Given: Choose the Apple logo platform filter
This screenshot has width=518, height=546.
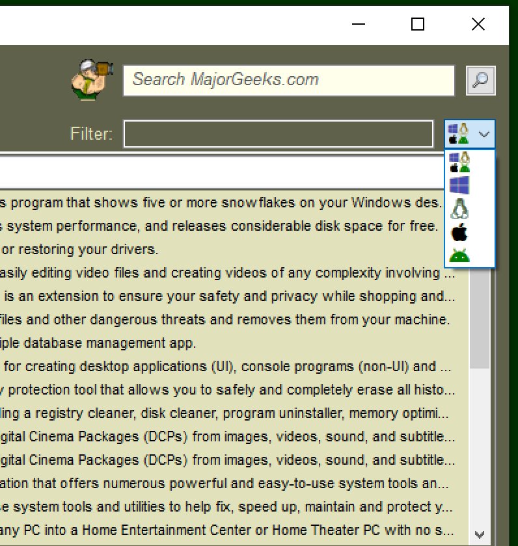Looking at the screenshot, I should click(x=459, y=232).
